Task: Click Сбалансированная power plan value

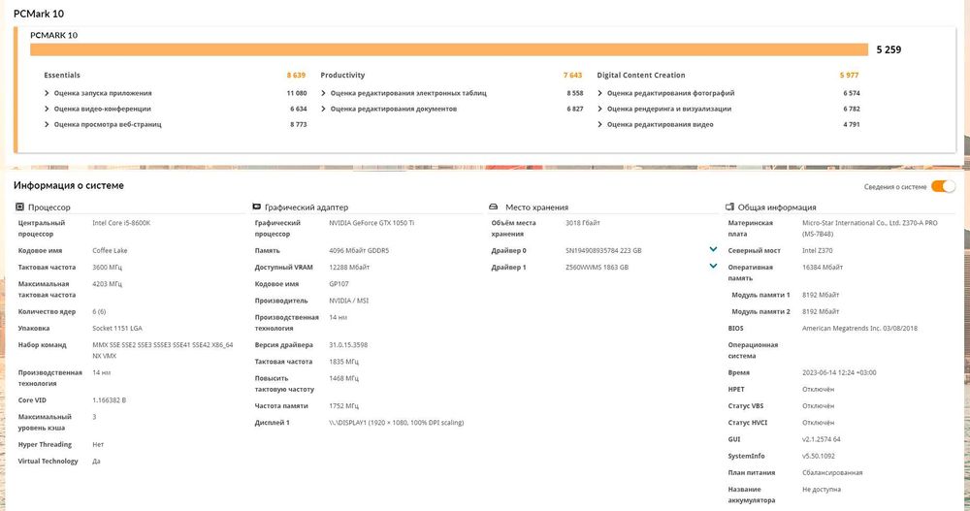Action: pyautogui.click(x=832, y=472)
